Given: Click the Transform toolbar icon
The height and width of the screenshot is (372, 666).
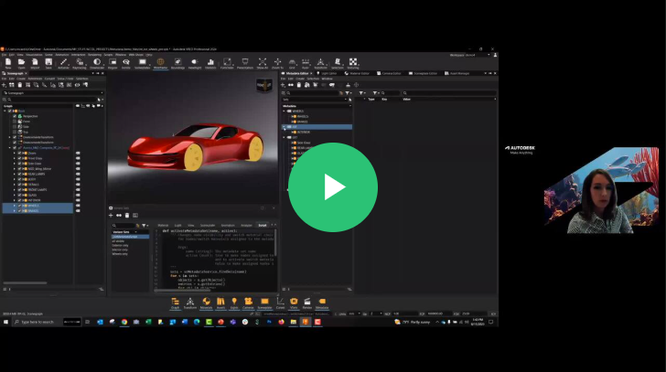Looking at the screenshot, I should coord(321,64).
